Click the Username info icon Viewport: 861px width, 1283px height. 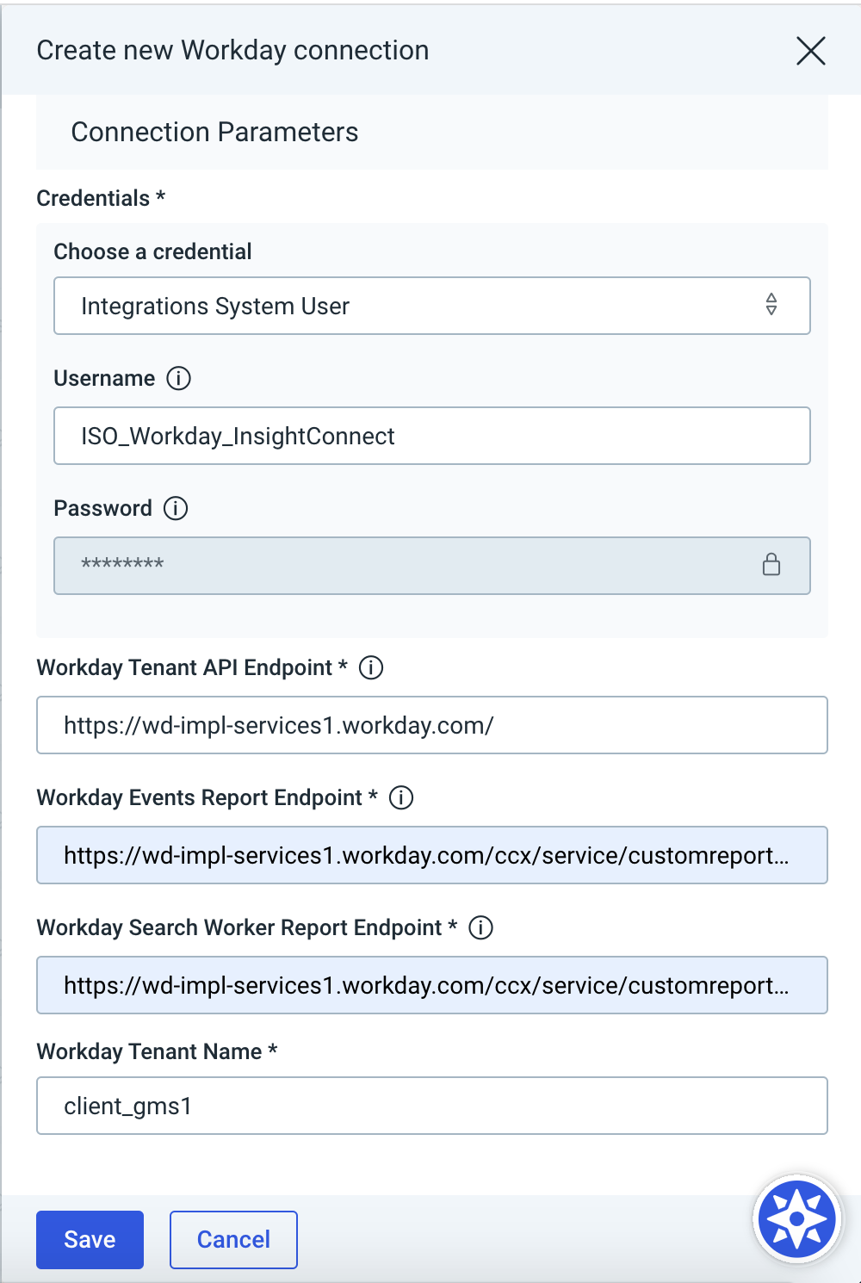click(x=178, y=378)
